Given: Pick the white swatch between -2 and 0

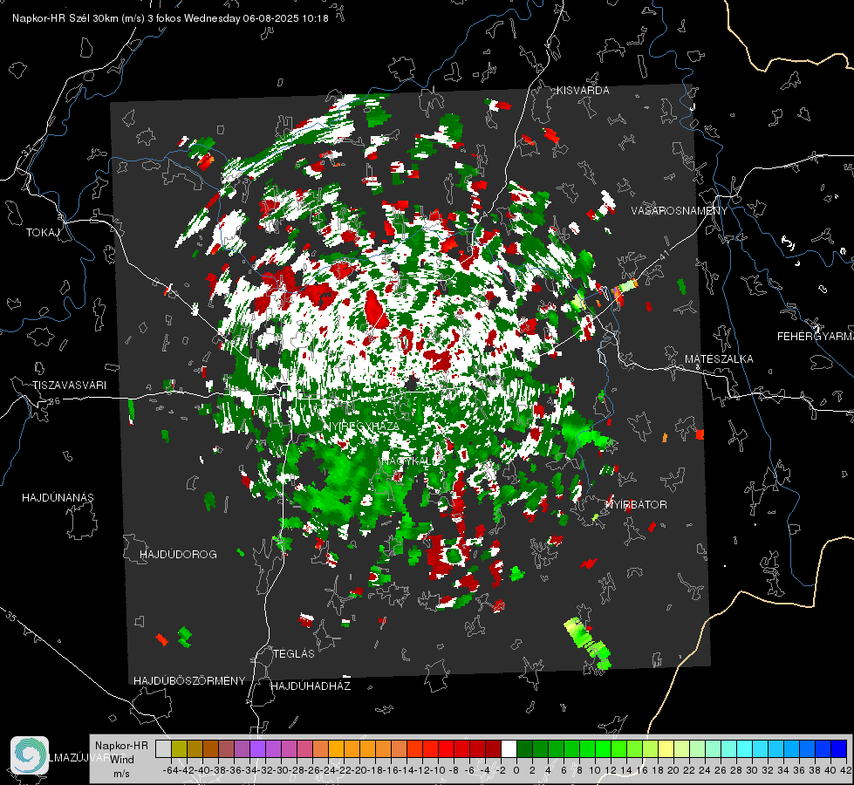Looking at the screenshot, I should pos(509,748).
